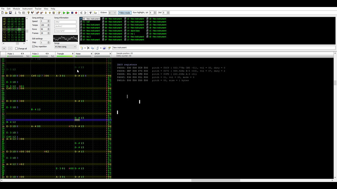The height and width of the screenshot is (189, 337).
Task: Click the Next frame arrow icon
Action: (85, 13)
